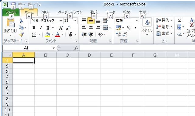Open Delete cells (削除) dropdown
Screen dimensions: 195x116
click(164, 27)
